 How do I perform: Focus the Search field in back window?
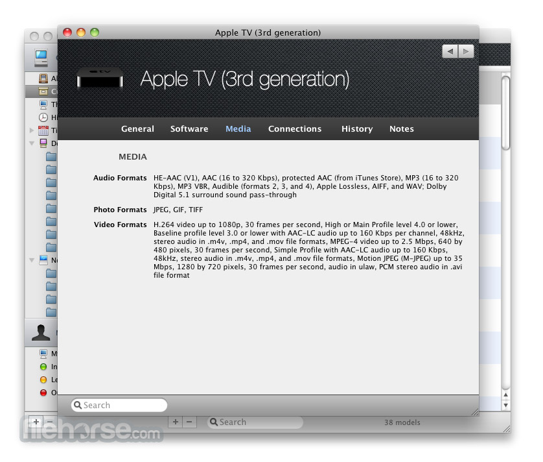click(x=255, y=422)
